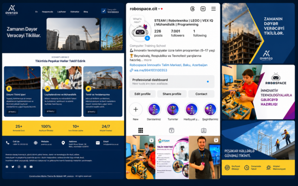Open the STEAM Təlim Məktəbi post
This screenshot has height=186, width=298.
coord(172,157)
